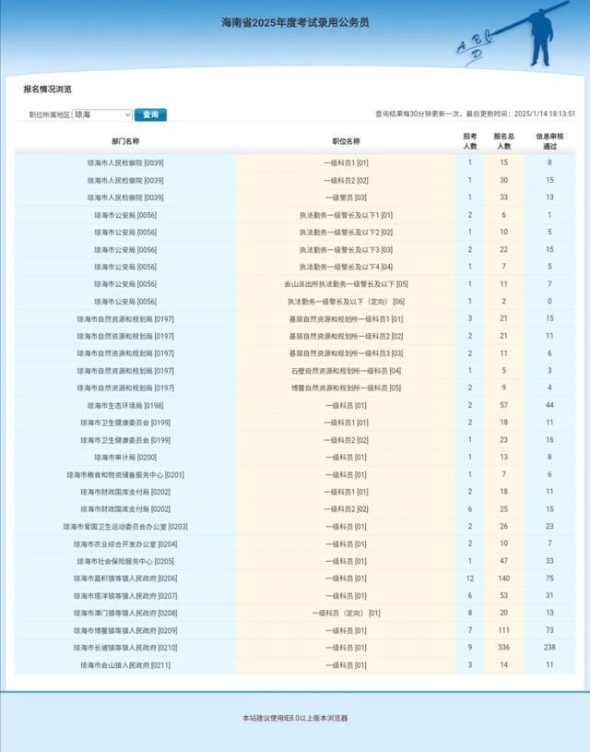The width and height of the screenshot is (590, 752).
Task: Click the 44 approved value for 生态环境局
Action: coord(549,405)
